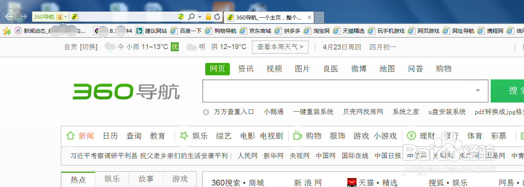Open the 玩手机游戏 bookmark
Viewport: 524px width, 187px height.
tap(386, 31)
